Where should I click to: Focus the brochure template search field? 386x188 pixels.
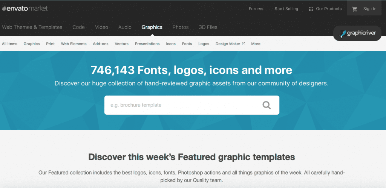[181, 105]
